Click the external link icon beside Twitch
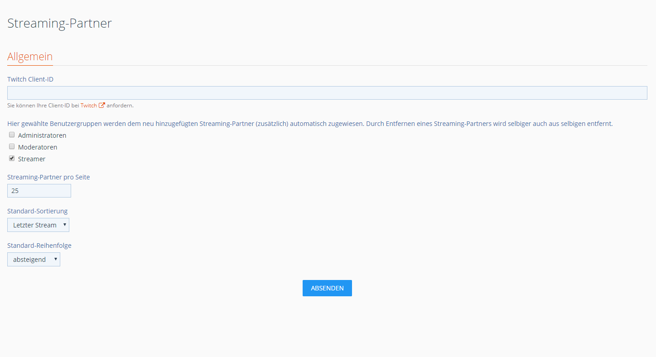This screenshot has width=656, height=357. [x=102, y=106]
